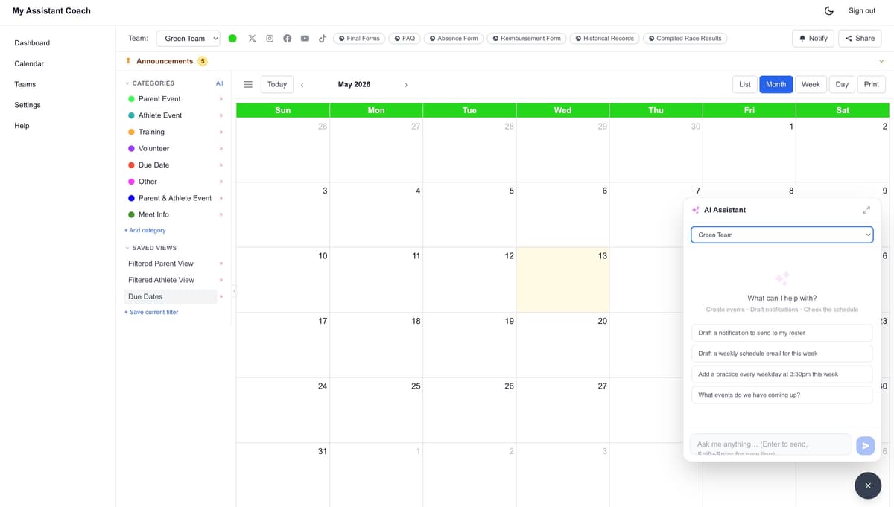The width and height of the screenshot is (894, 507).
Task: Delete the Due Dates saved view
Action: point(221,296)
